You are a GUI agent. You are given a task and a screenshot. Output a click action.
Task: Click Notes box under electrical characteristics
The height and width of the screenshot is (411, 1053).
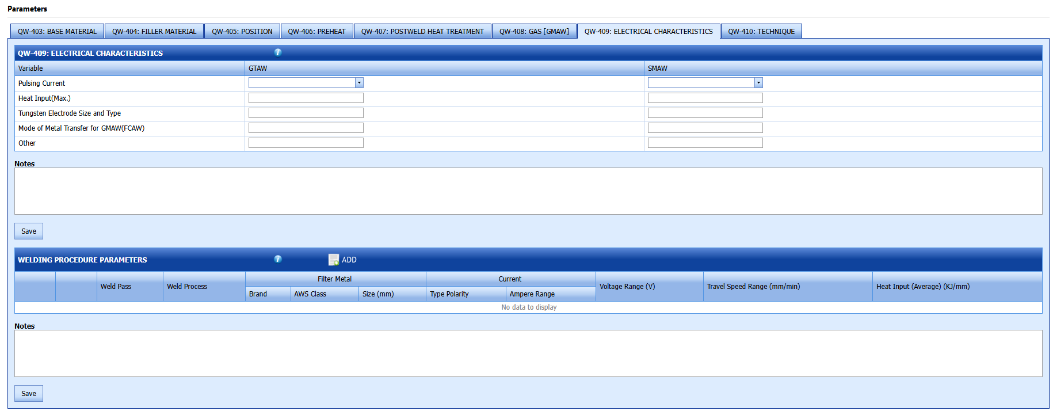pyautogui.click(x=528, y=191)
